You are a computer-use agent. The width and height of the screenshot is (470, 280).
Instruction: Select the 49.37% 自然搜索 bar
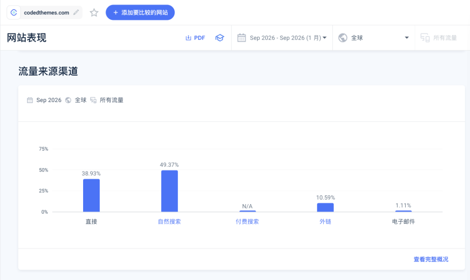click(169, 191)
